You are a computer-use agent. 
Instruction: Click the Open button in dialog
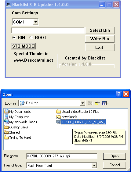[x=115, y=156]
